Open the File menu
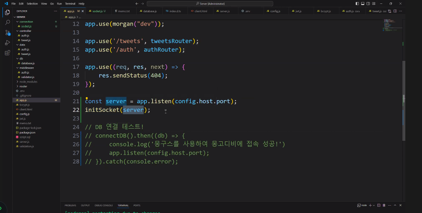This screenshot has height=213, width=422. click(13, 3)
